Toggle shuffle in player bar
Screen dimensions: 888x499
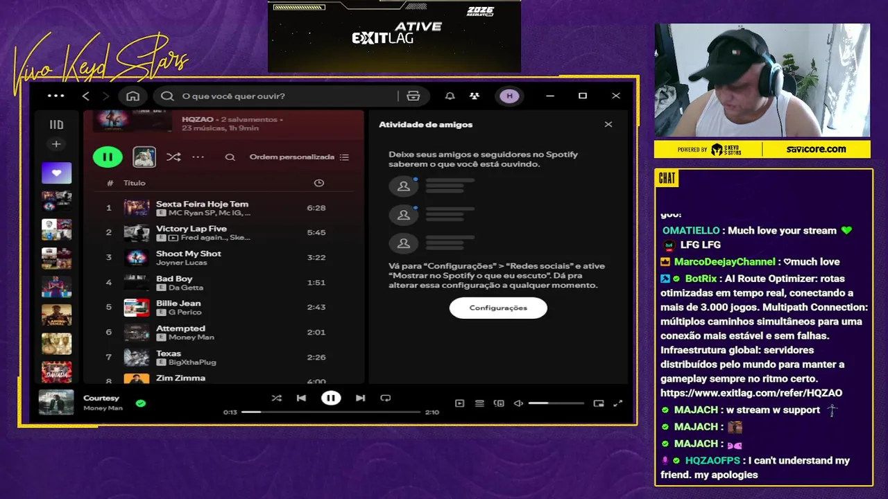pos(277,398)
